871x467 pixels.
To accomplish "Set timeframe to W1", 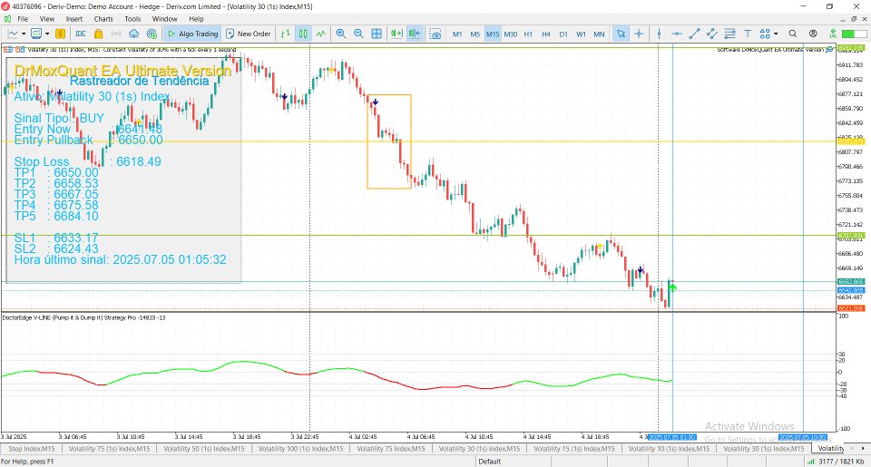I will coord(581,34).
